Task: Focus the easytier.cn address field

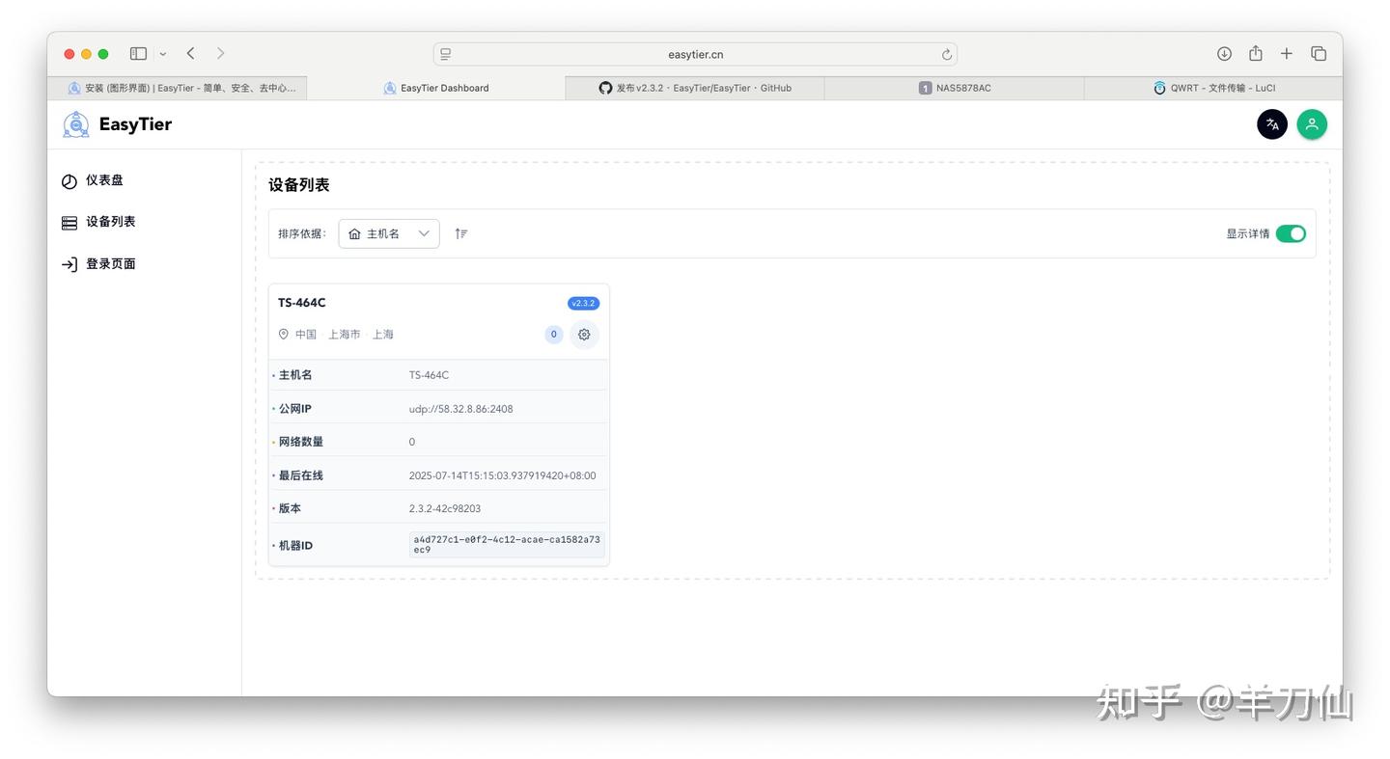Action: point(695,54)
